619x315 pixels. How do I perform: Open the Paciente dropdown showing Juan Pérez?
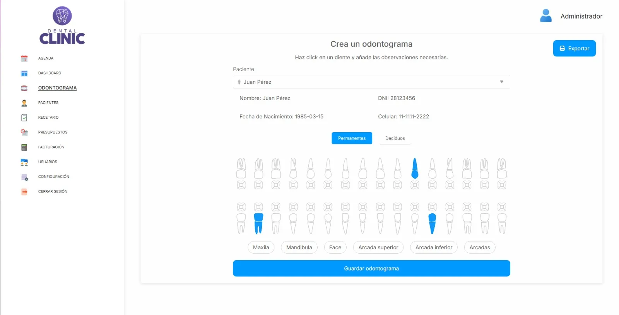click(x=371, y=82)
